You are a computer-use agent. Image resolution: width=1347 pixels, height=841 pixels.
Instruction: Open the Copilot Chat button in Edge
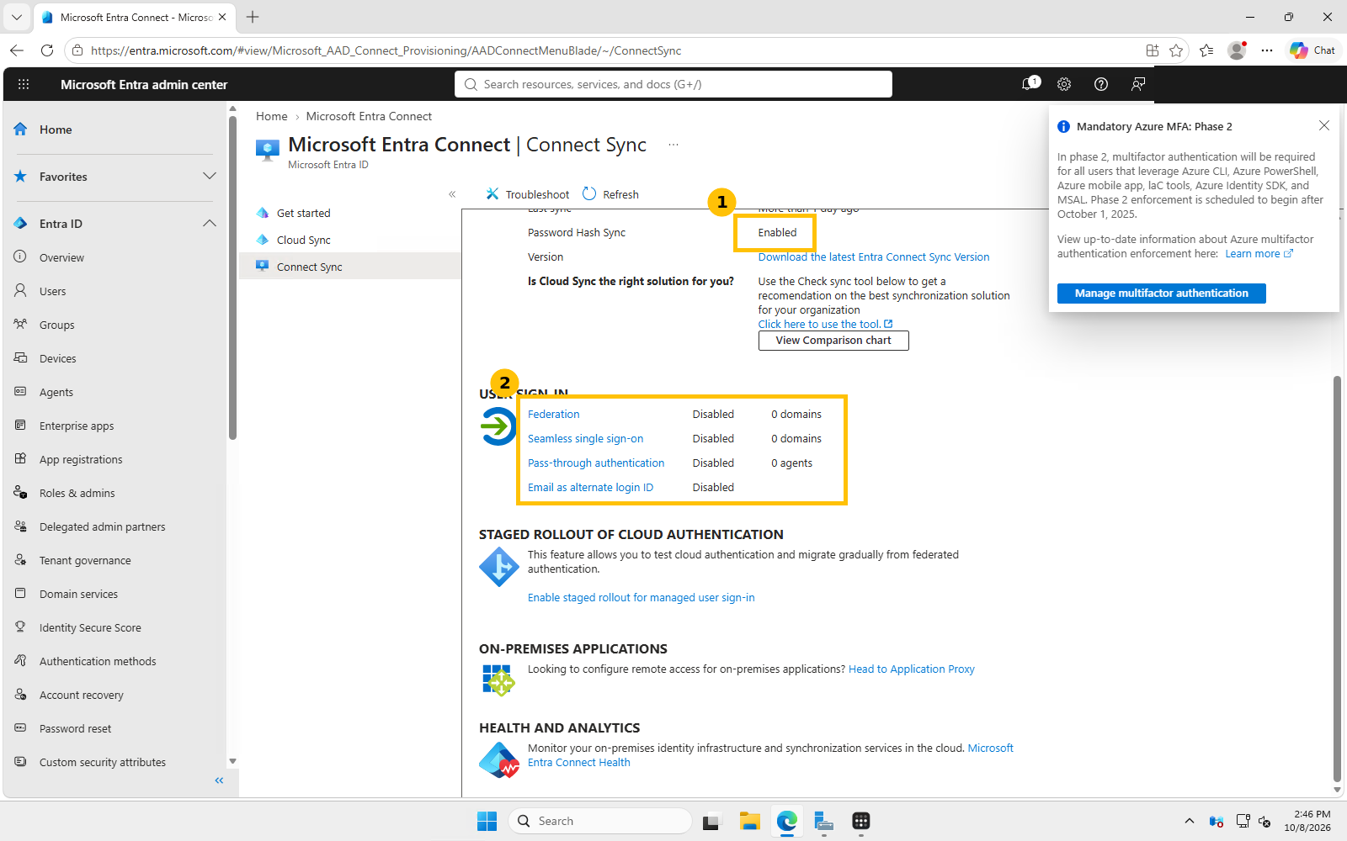(1313, 50)
